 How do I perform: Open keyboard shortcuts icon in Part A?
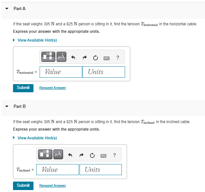pyautogui.click(x=107, y=58)
